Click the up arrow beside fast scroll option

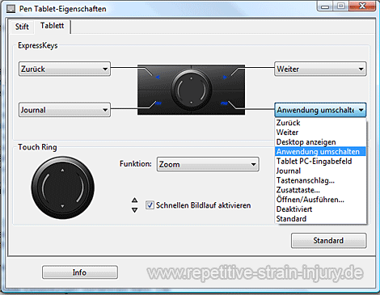pos(135,200)
